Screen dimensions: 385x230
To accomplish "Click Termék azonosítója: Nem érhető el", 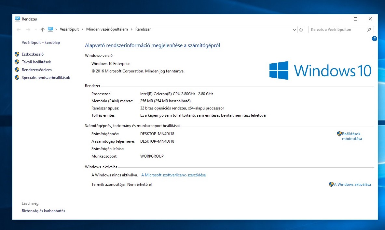I will pyautogui.click(x=121, y=185).
